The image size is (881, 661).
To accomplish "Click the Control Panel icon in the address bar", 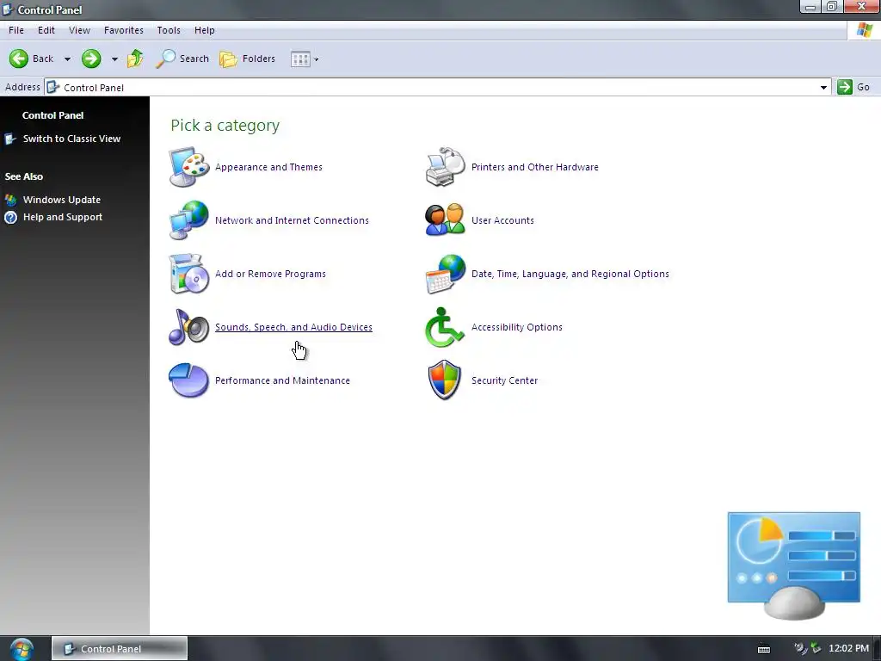I will [52, 87].
